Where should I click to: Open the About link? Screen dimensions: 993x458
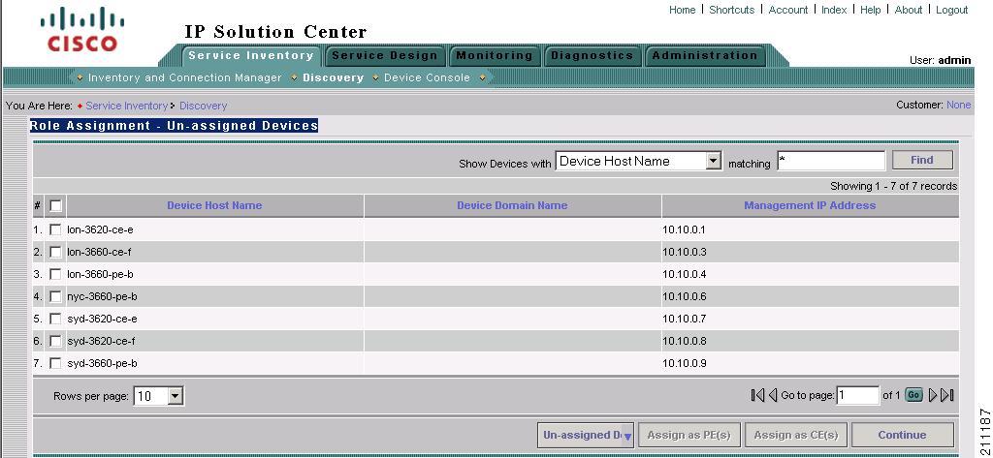pyautogui.click(x=908, y=10)
